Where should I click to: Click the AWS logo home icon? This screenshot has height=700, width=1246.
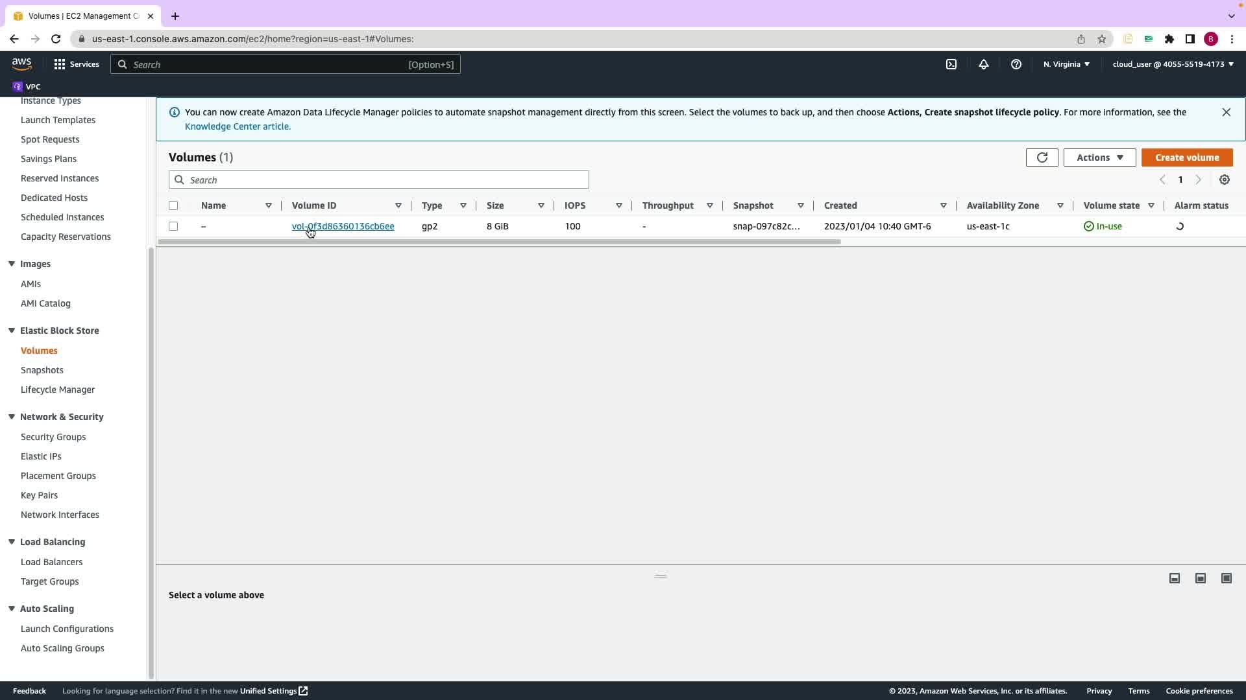click(x=21, y=64)
